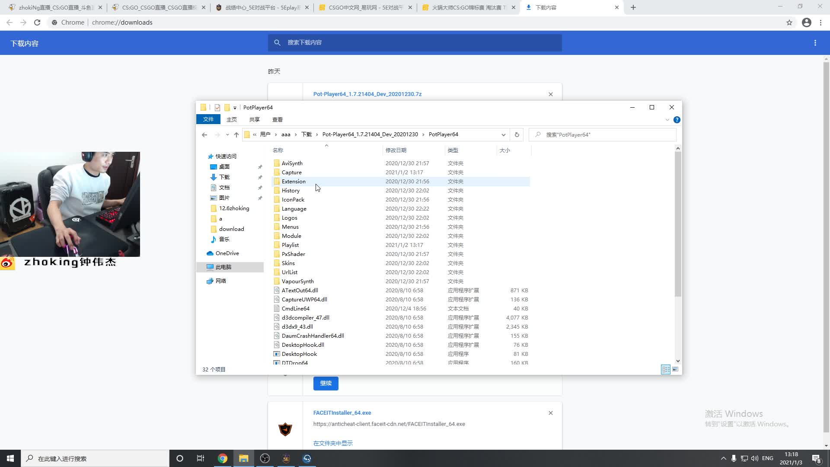The image size is (830, 467).
Task: Open the 文件 menu in Explorer
Action: tap(208, 119)
